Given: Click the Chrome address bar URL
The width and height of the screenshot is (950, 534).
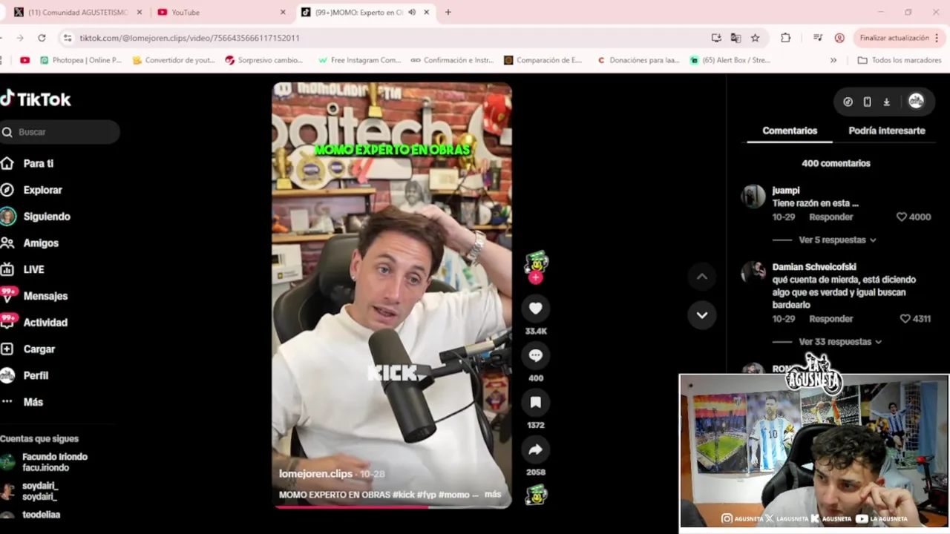Looking at the screenshot, I should pos(190,38).
